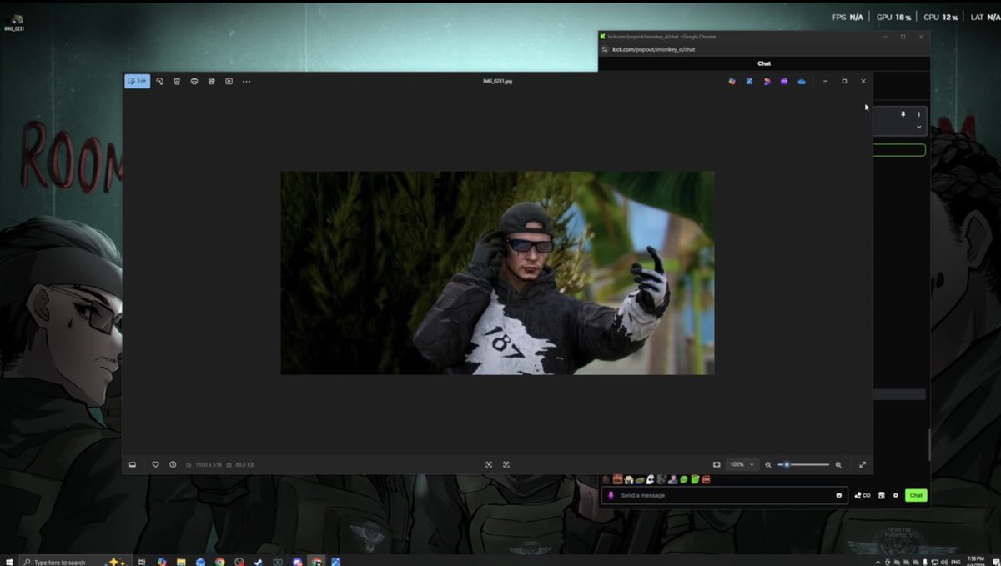Select the red emote at end of emote bar
1001x566 pixels.
click(706, 479)
